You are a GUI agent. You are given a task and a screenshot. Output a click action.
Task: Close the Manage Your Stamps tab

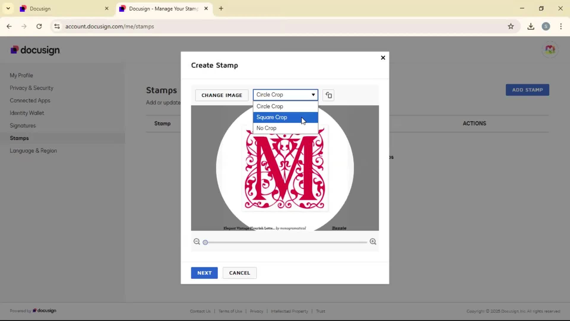(206, 9)
